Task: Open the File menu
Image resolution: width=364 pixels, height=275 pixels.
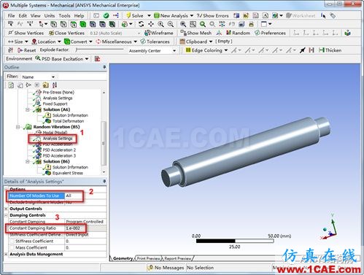Action: [x=11, y=15]
